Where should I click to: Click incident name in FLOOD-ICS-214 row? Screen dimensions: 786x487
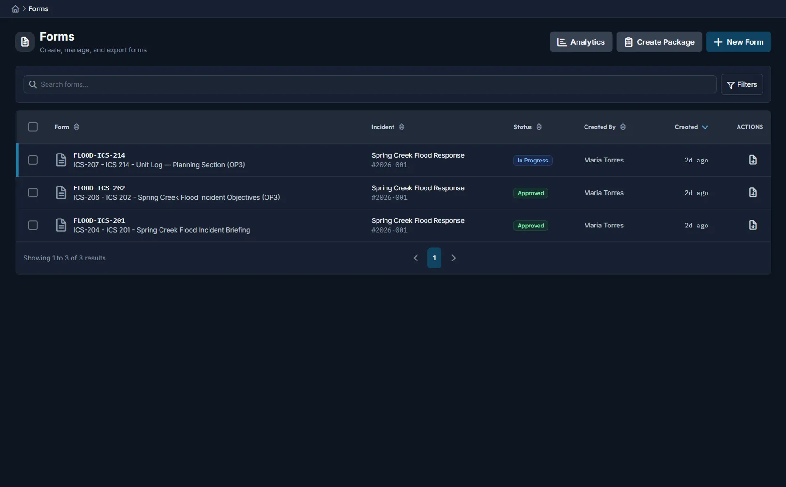coord(417,155)
